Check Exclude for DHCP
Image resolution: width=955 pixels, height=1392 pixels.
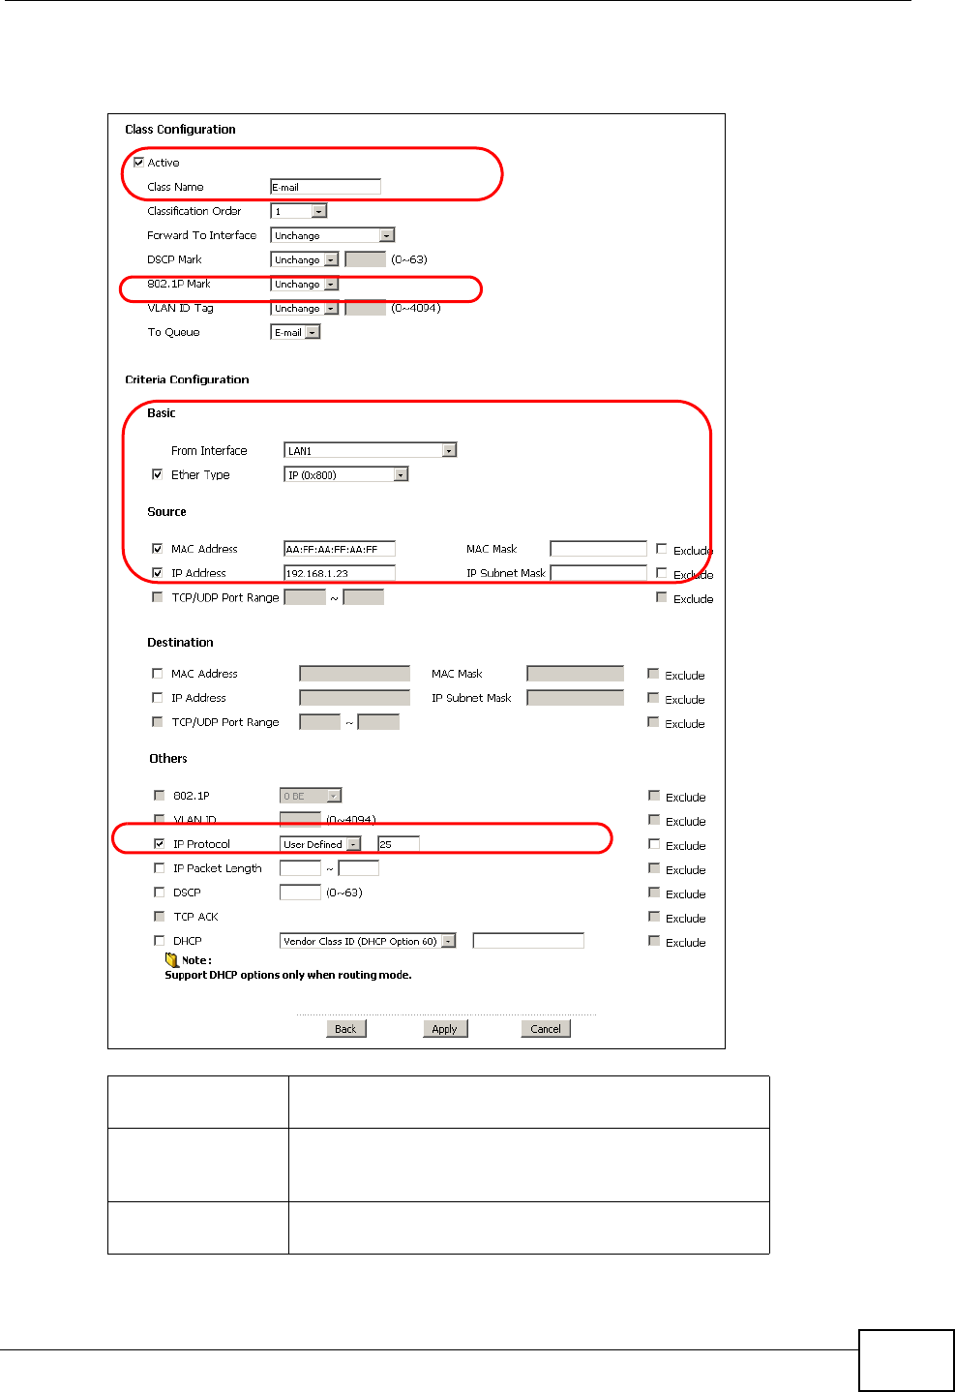(x=654, y=941)
